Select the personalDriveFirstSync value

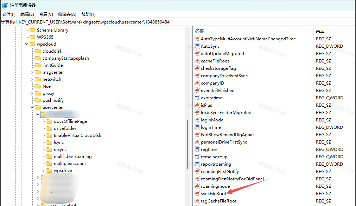click(x=224, y=142)
